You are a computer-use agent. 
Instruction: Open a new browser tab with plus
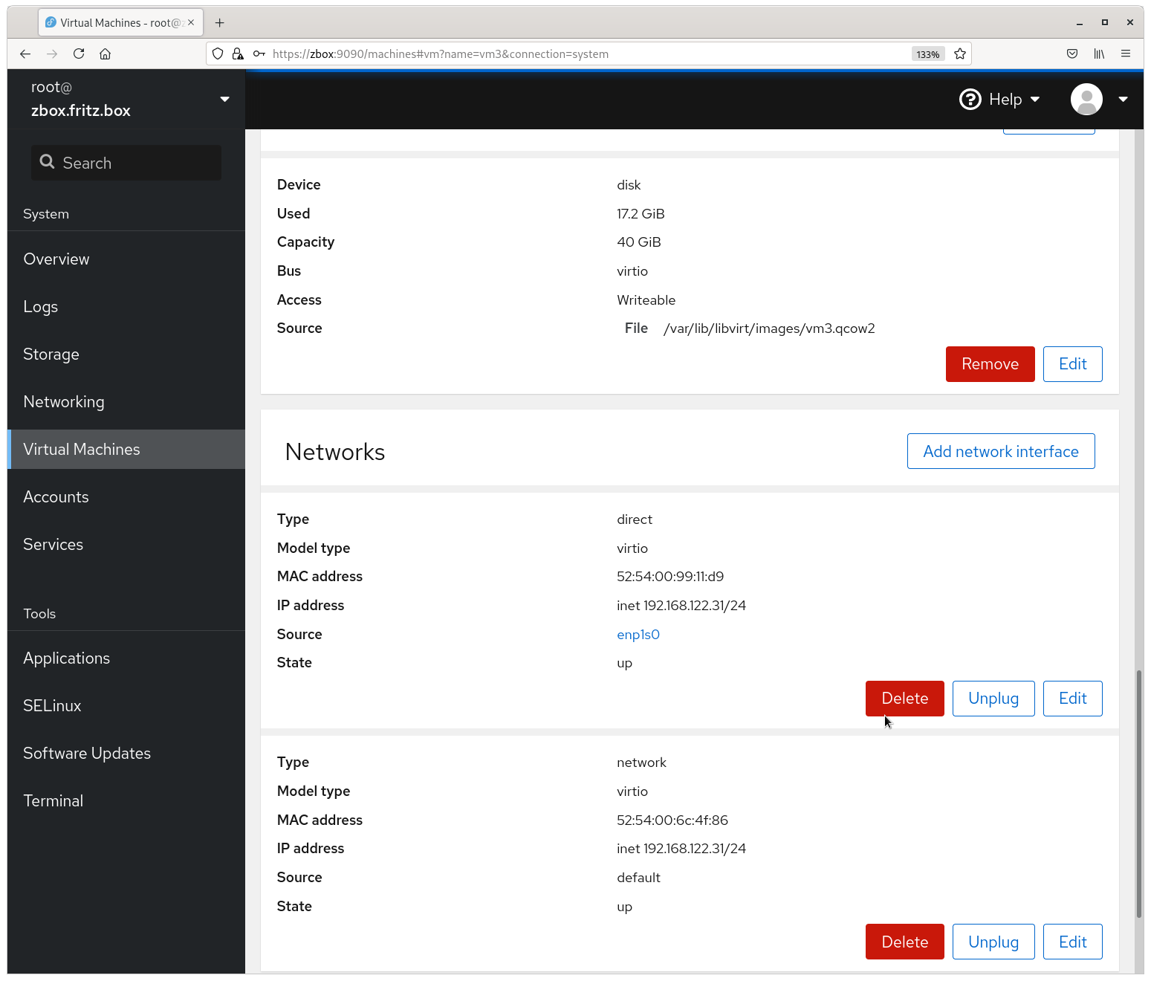click(219, 23)
